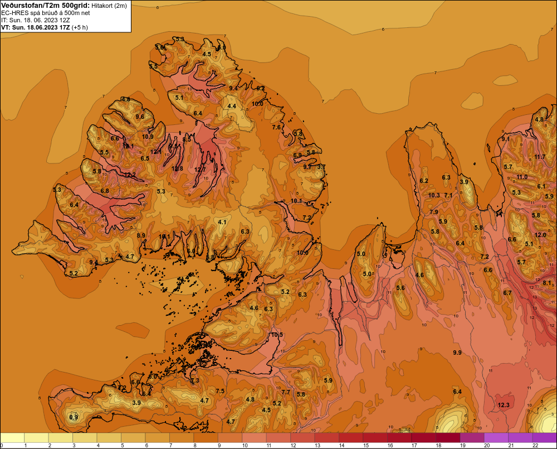This screenshot has width=557, height=449.
Task: Click the 6.7 temperature value on the map
Action: (x=507, y=293)
